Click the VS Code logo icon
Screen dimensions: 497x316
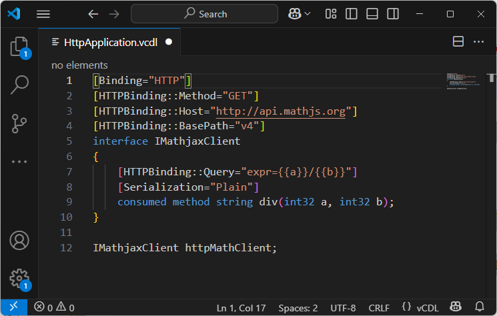(x=14, y=14)
